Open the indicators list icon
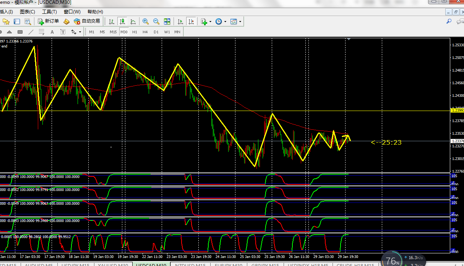Image resolution: width=464 pixels, height=266 pixels. (x=204, y=21)
